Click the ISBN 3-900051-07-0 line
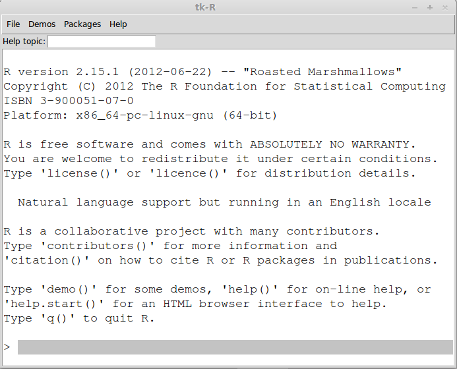The width and height of the screenshot is (457, 369). (x=69, y=101)
